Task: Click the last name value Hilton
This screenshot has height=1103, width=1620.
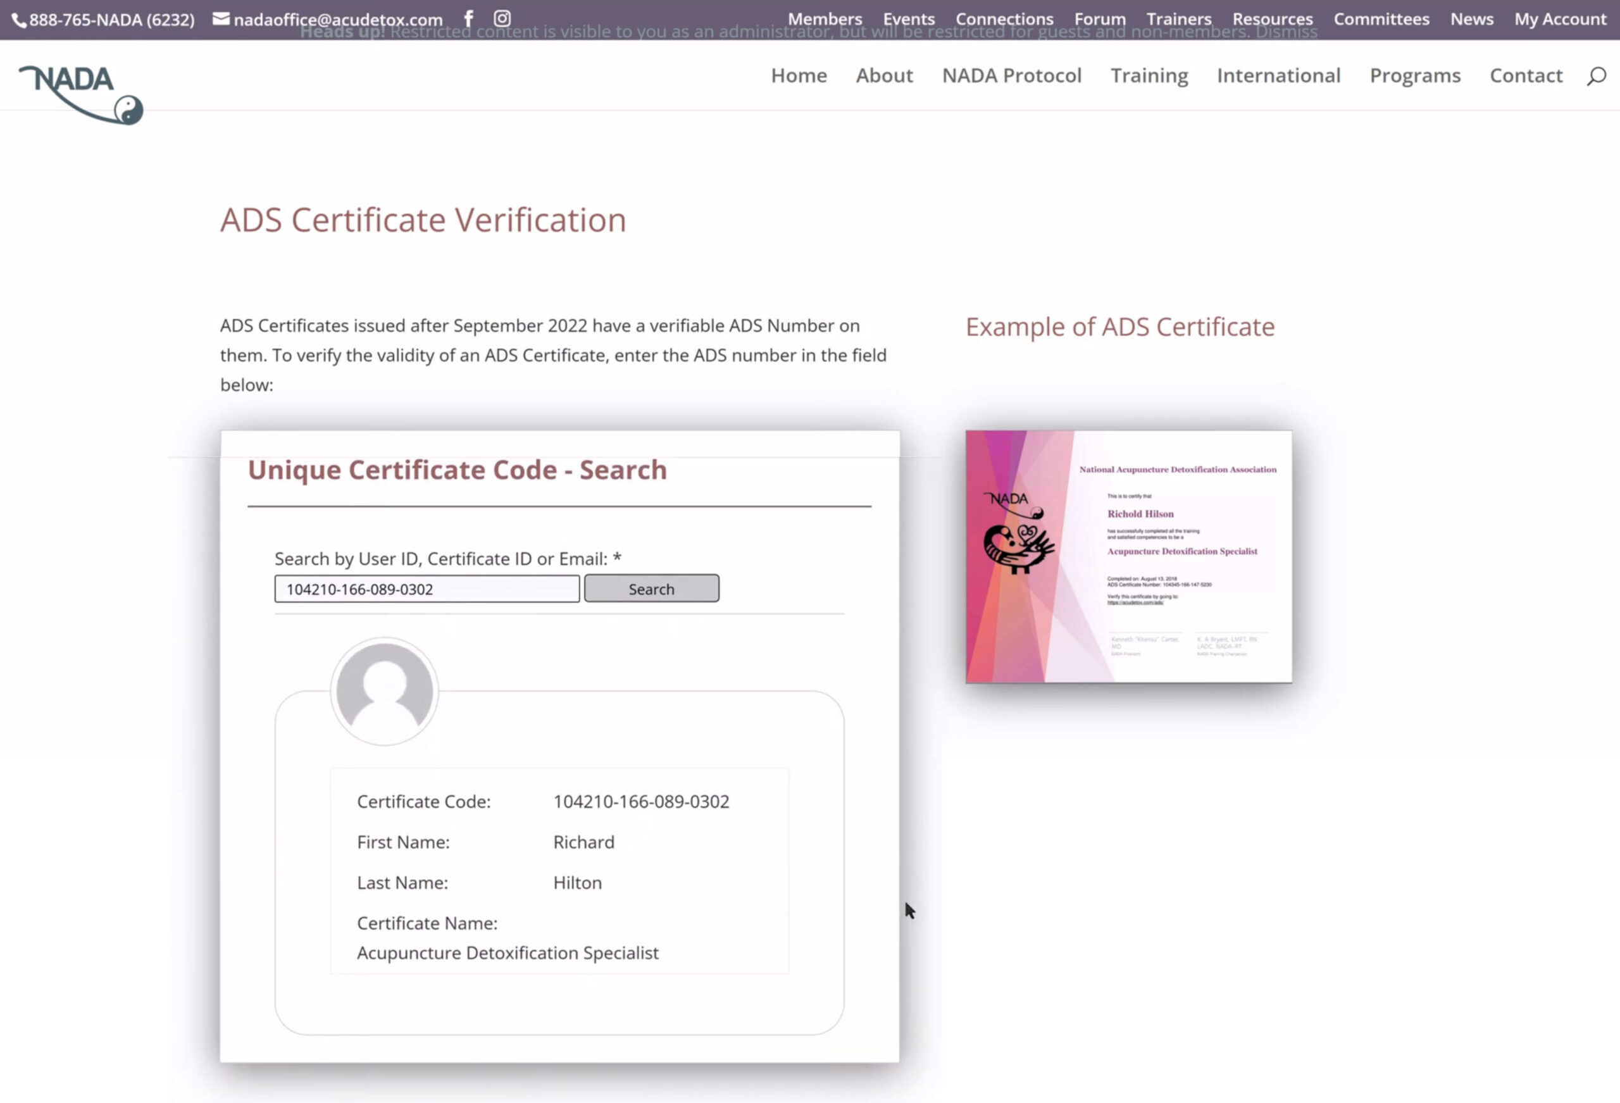Action: [577, 883]
